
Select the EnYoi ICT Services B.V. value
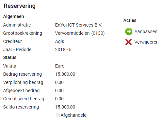click(79, 25)
